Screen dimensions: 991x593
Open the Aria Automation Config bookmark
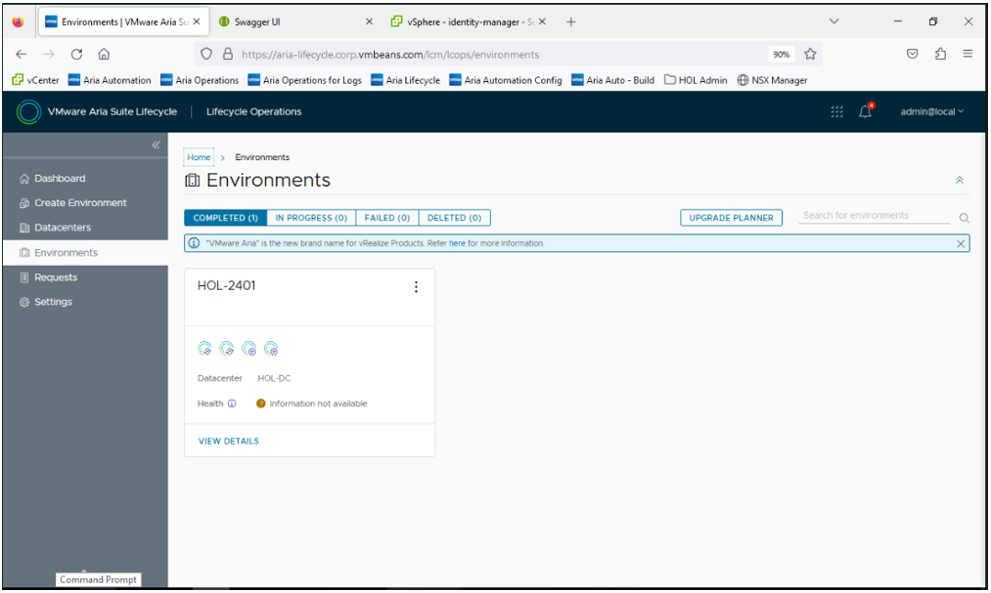click(x=506, y=80)
